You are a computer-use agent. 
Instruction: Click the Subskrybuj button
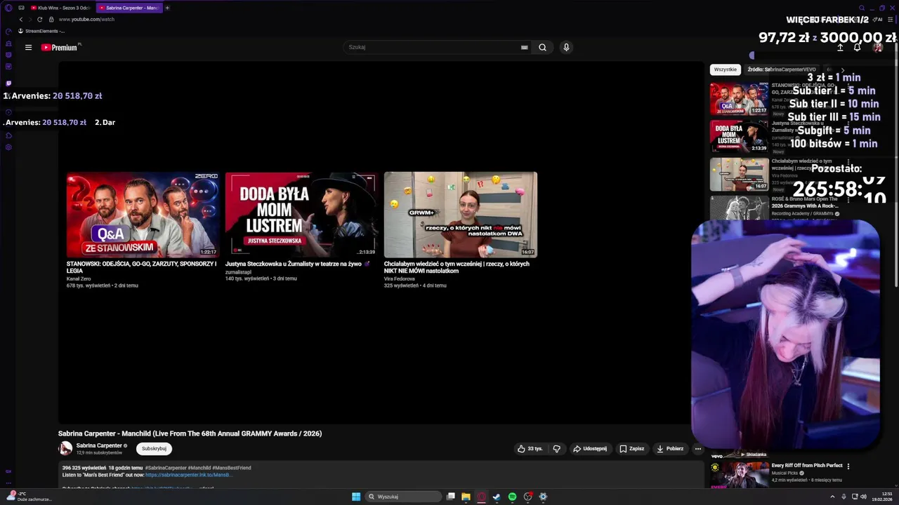pyautogui.click(x=154, y=449)
